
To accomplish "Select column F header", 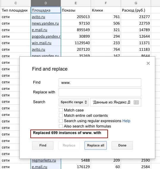I will (x=106, y=3).
